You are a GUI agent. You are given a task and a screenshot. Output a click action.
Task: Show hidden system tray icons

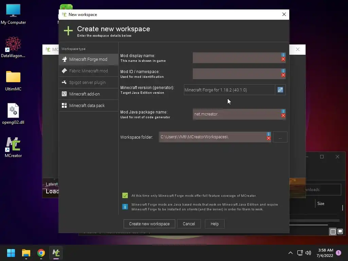click(x=290, y=253)
